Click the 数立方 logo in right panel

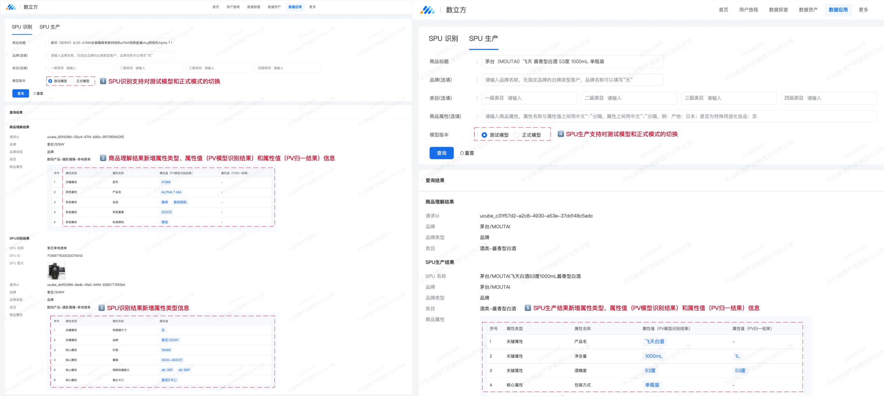point(427,10)
